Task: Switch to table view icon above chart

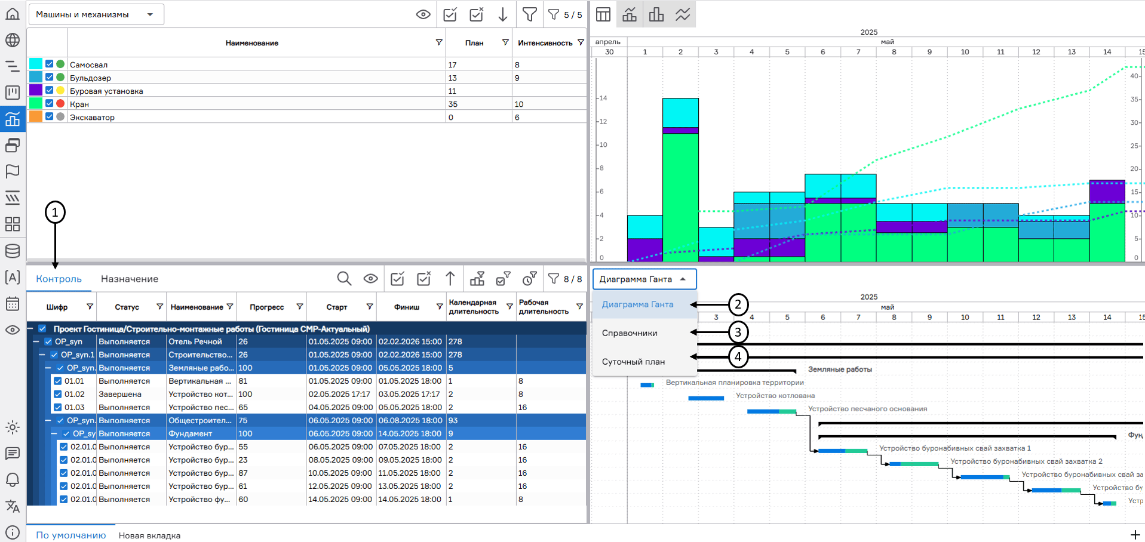Action: tap(603, 14)
